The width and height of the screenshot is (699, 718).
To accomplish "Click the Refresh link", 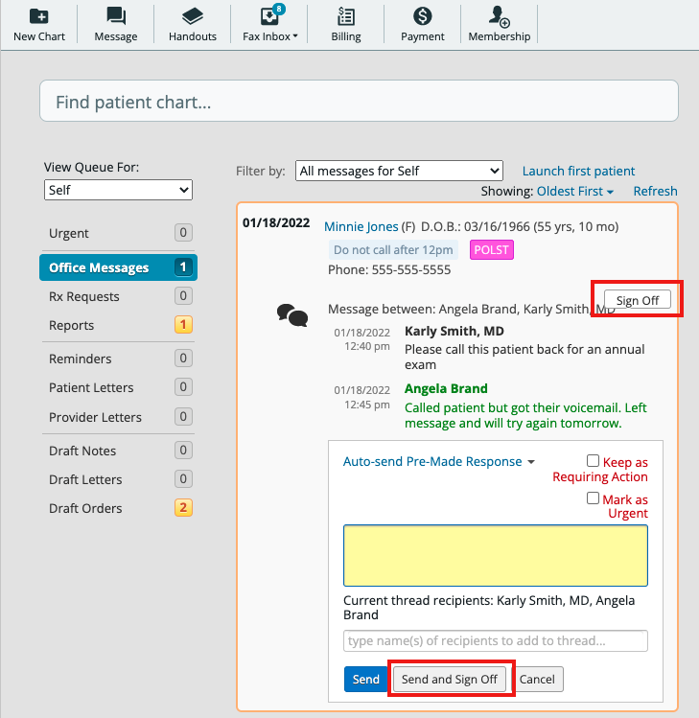I will pyautogui.click(x=655, y=192).
